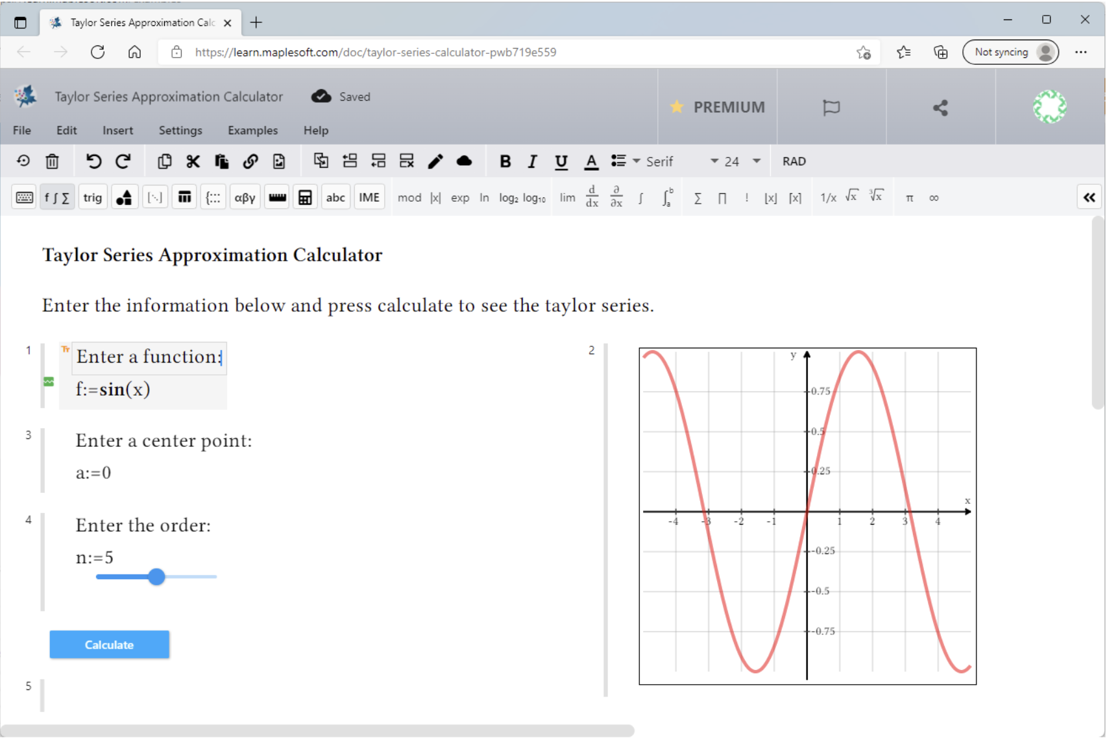Show the on-screen keyboard palette
This screenshot has height=738, width=1107.
(x=25, y=198)
